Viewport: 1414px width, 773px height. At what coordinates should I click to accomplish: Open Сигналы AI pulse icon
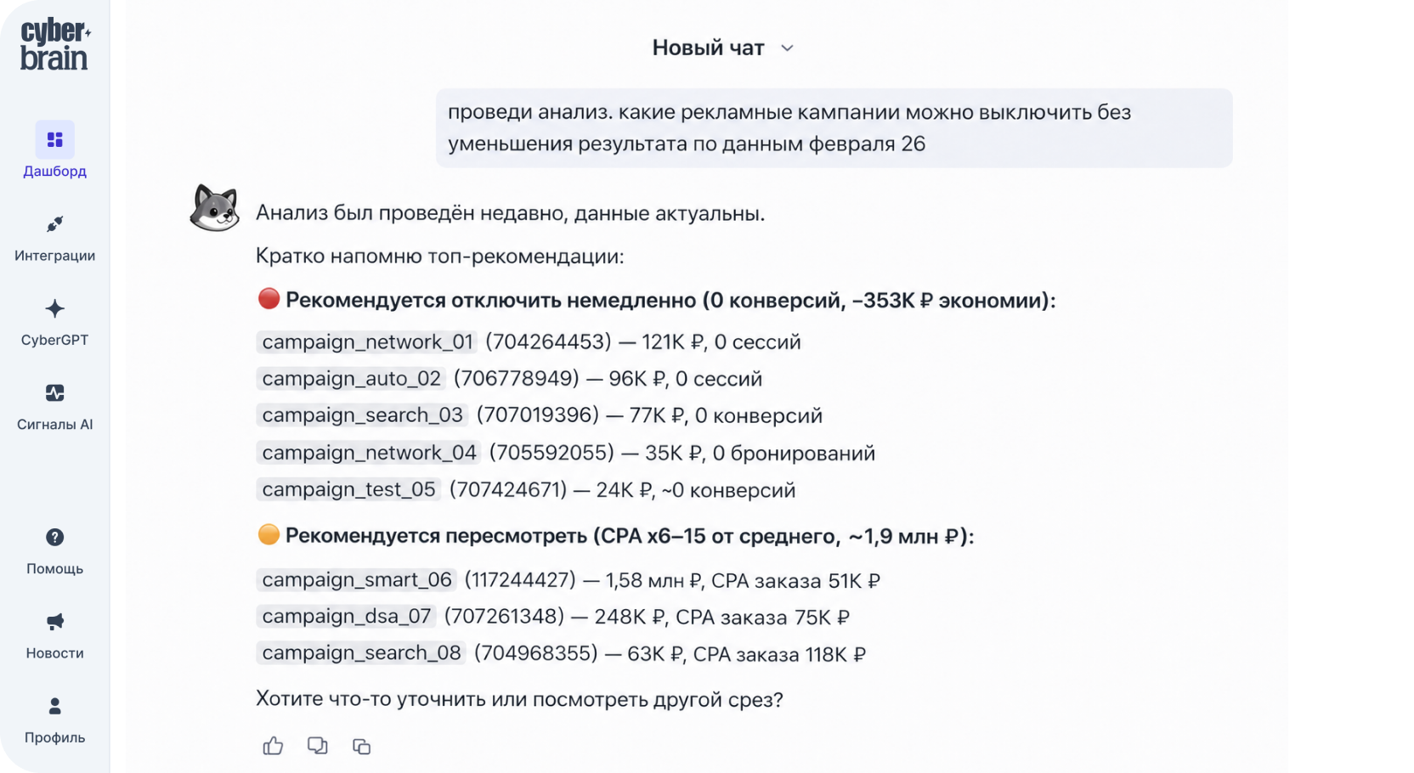54,392
